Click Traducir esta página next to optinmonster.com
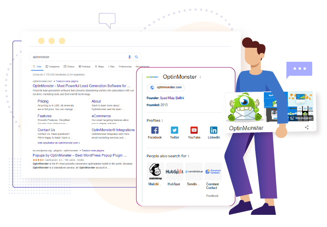 pos(67,81)
